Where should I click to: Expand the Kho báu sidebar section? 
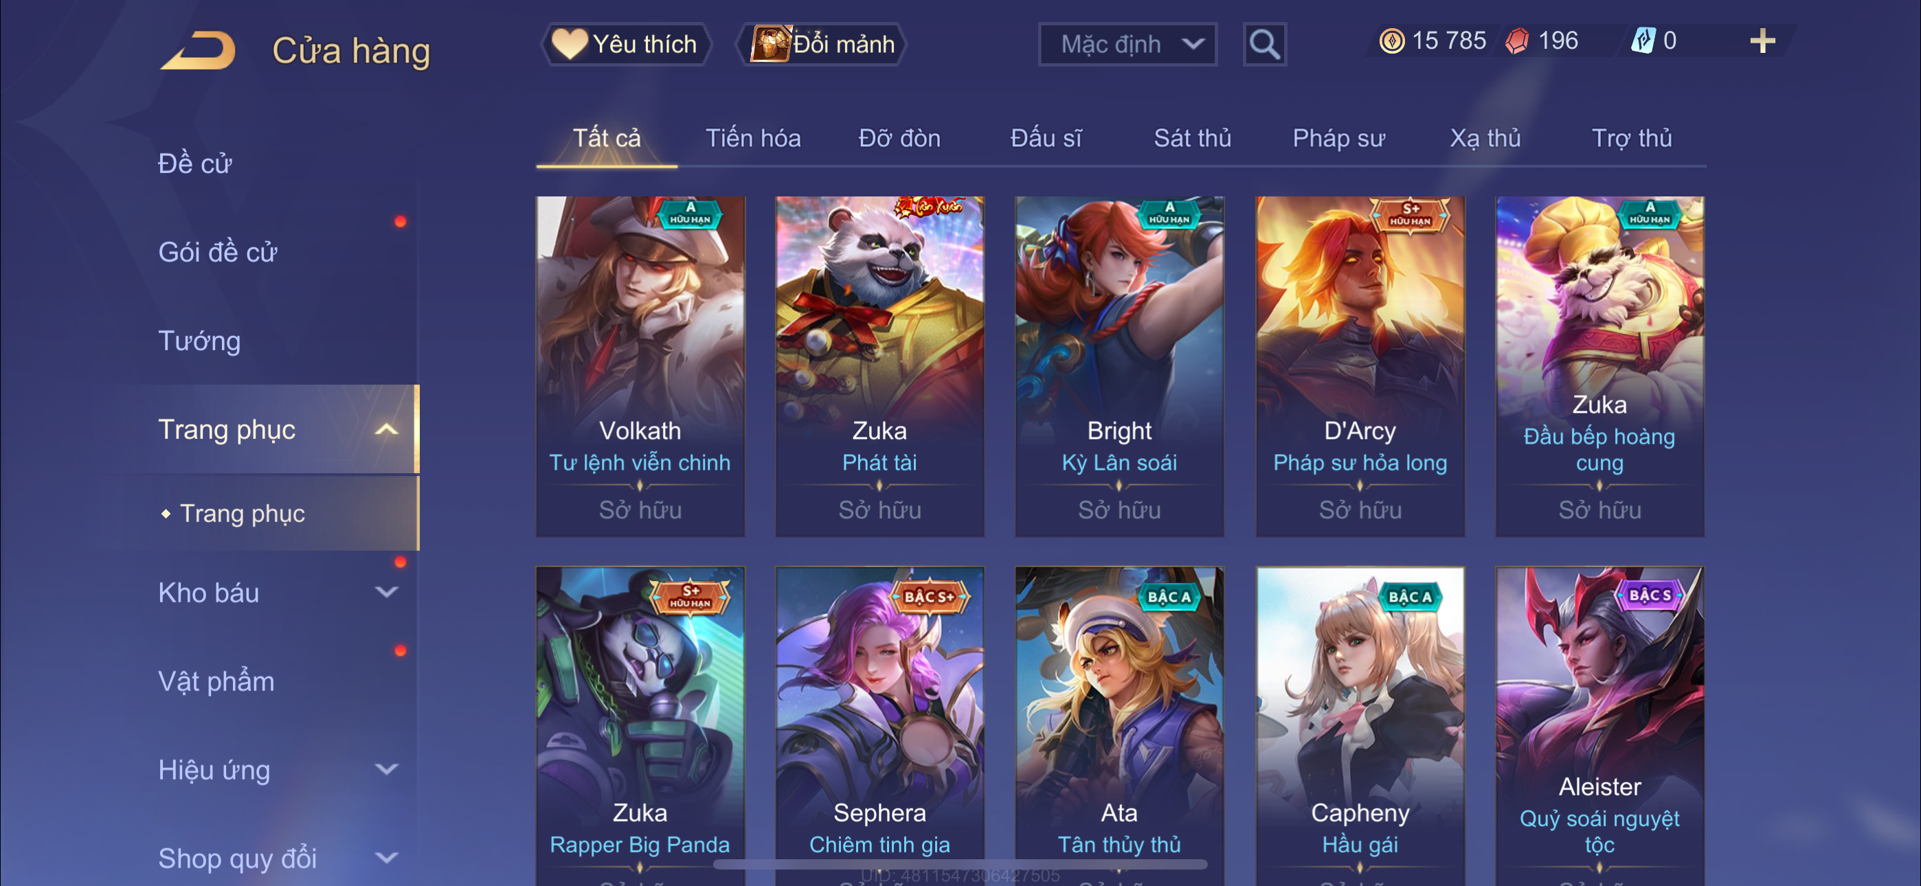(386, 592)
